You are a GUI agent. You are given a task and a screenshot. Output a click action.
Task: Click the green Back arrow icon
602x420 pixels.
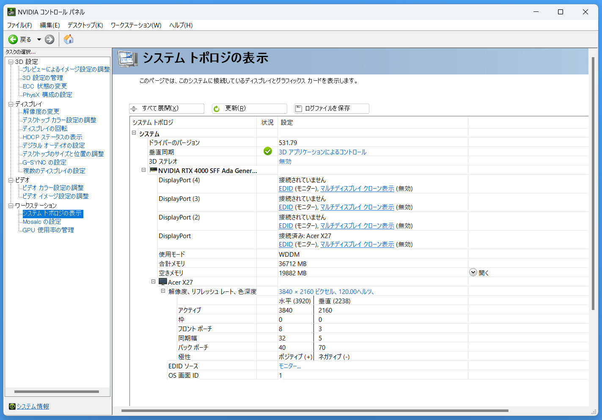coord(13,39)
